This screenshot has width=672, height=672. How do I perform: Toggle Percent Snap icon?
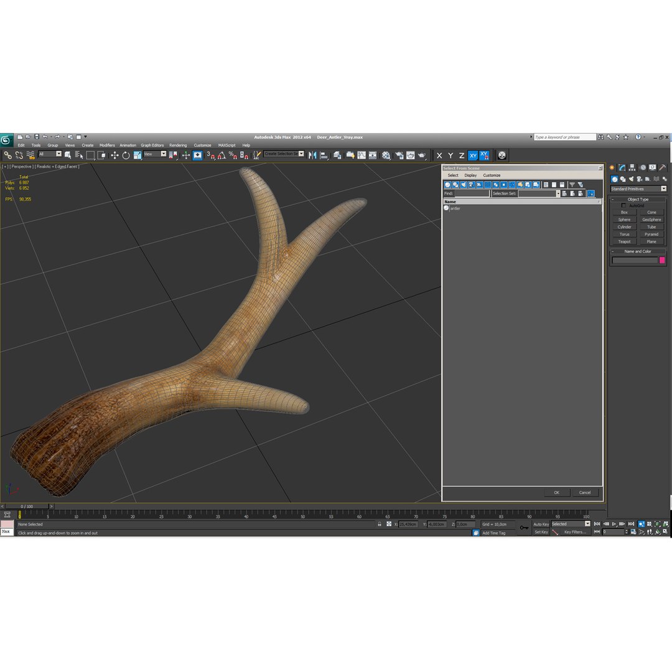(x=233, y=155)
